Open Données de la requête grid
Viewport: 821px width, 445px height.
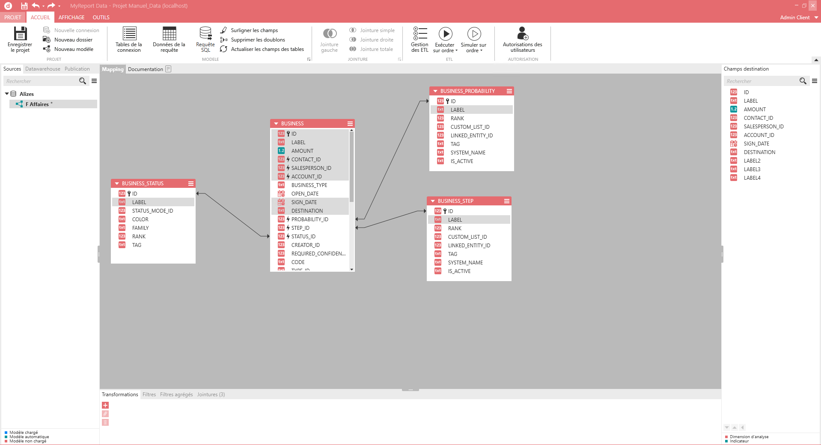169,34
